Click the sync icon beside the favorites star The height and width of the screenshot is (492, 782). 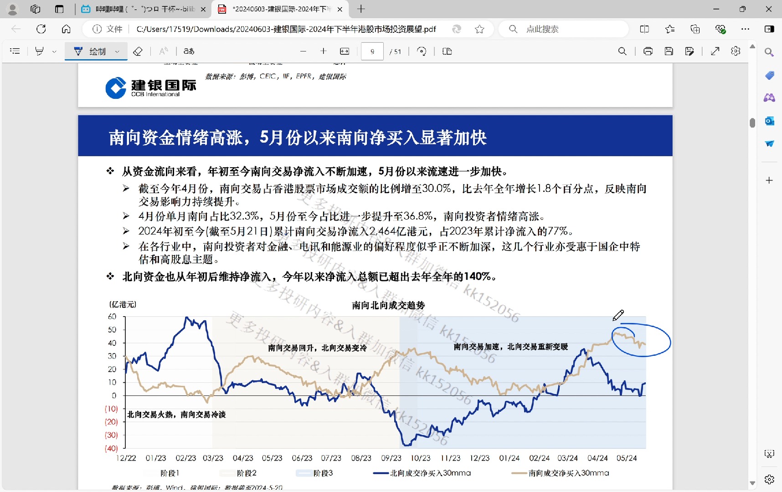(456, 29)
